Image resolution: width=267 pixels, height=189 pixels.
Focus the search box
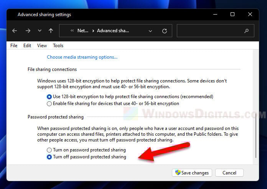(216, 31)
